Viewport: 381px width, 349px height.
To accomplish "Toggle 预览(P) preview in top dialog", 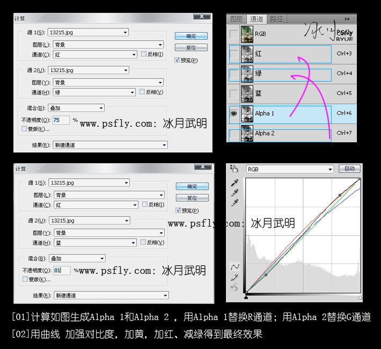I will point(177,60).
